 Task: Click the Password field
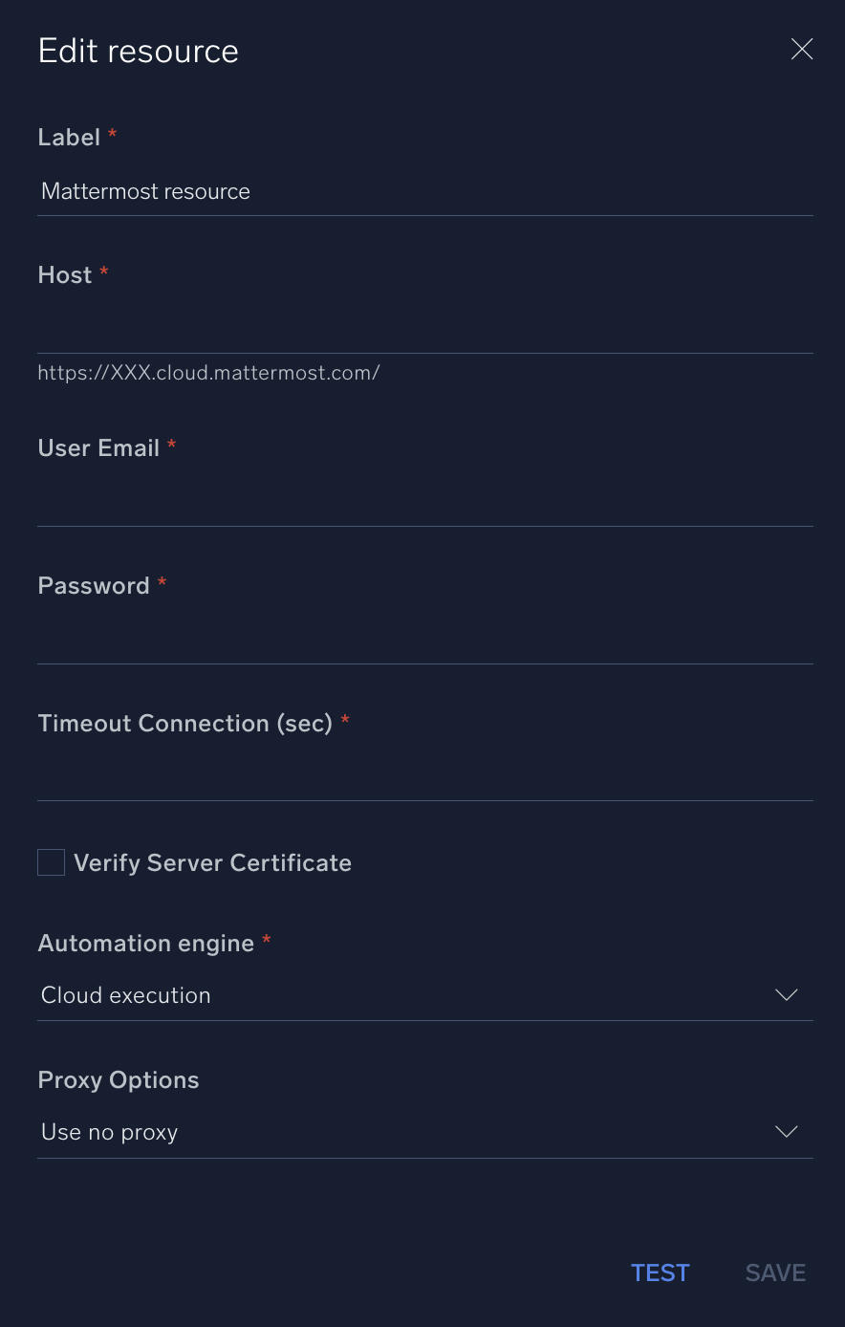pos(425,641)
